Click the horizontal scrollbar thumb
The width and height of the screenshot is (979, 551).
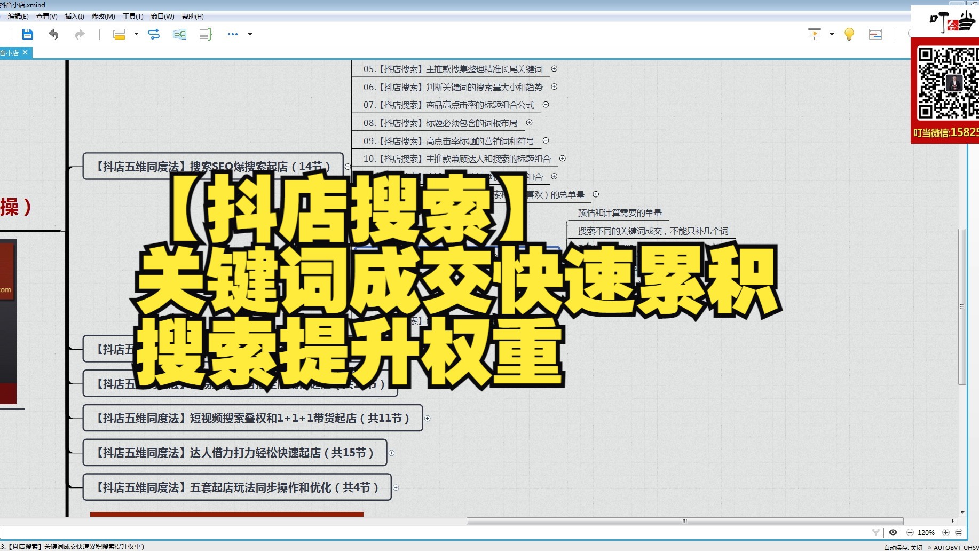point(685,521)
